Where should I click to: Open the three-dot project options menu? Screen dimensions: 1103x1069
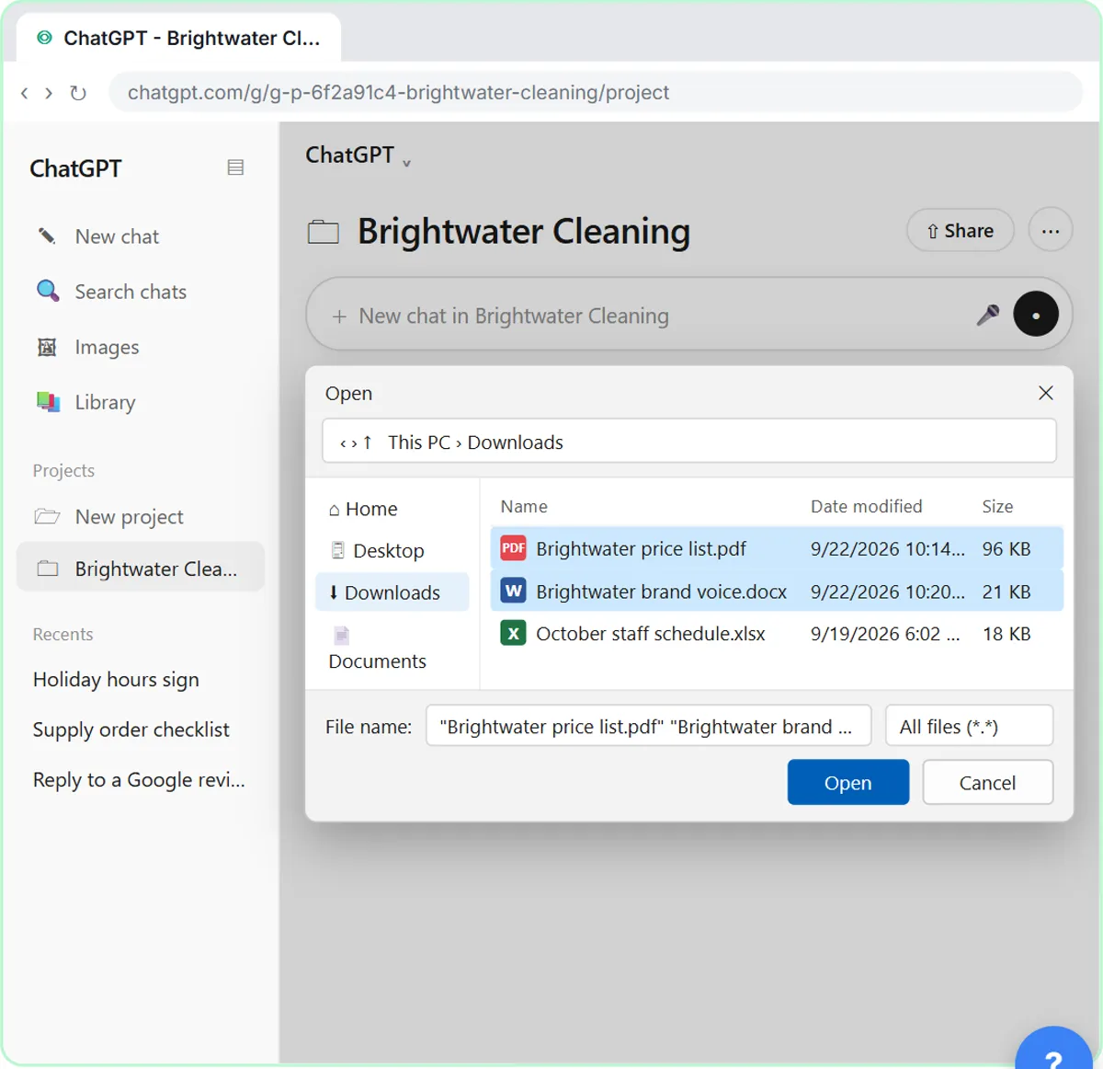pyautogui.click(x=1051, y=230)
